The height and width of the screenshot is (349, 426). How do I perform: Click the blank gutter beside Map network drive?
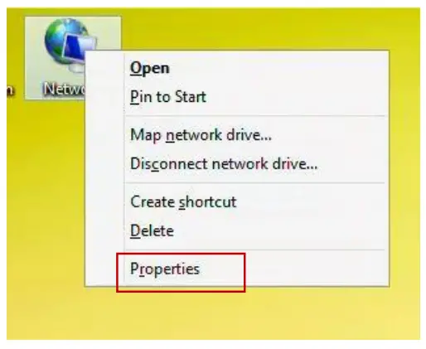click(105, 135)
